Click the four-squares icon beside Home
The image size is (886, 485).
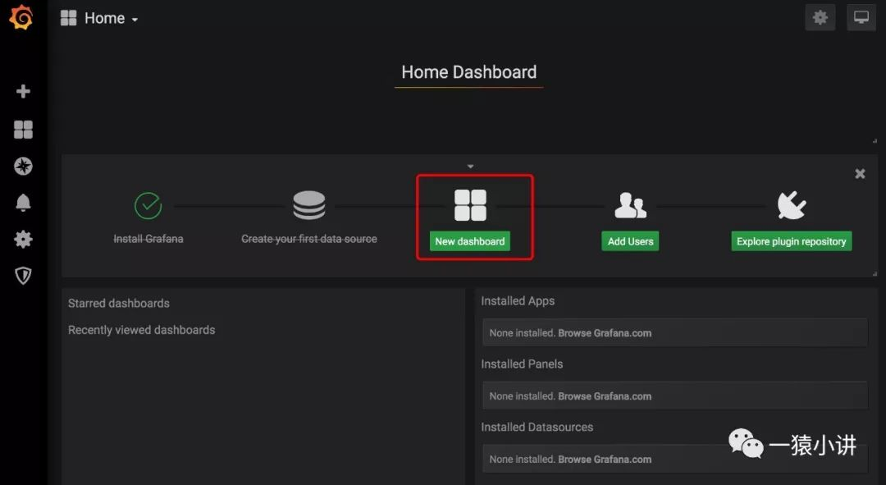tap(68, 18)
